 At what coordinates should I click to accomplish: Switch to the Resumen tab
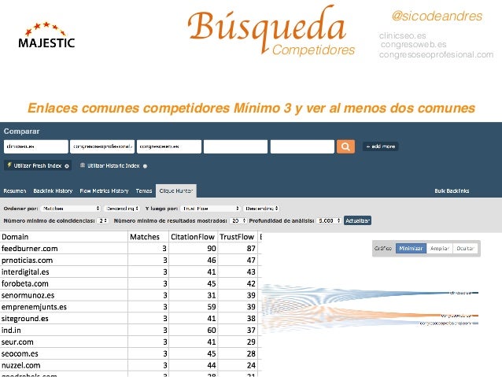click(x=15, y=191)
